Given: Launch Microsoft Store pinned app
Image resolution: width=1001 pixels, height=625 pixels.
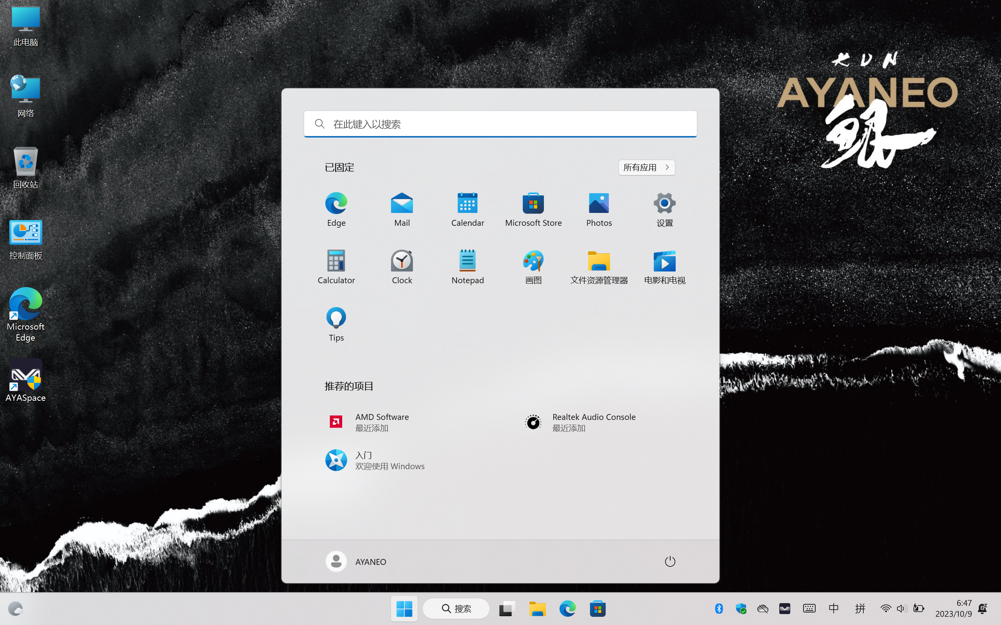Looking at the screenshot, I should point(533,209).
